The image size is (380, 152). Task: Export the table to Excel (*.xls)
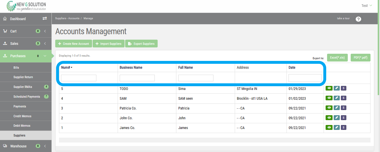337,57
